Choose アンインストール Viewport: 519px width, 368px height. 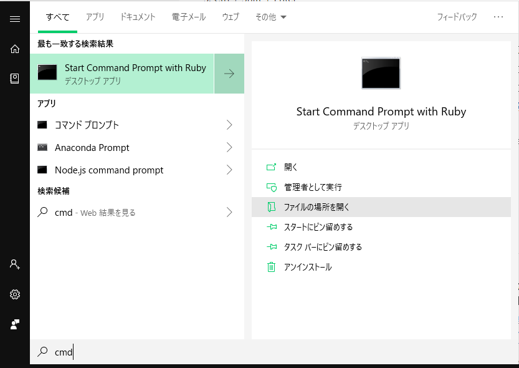click(x=381, y=266)
